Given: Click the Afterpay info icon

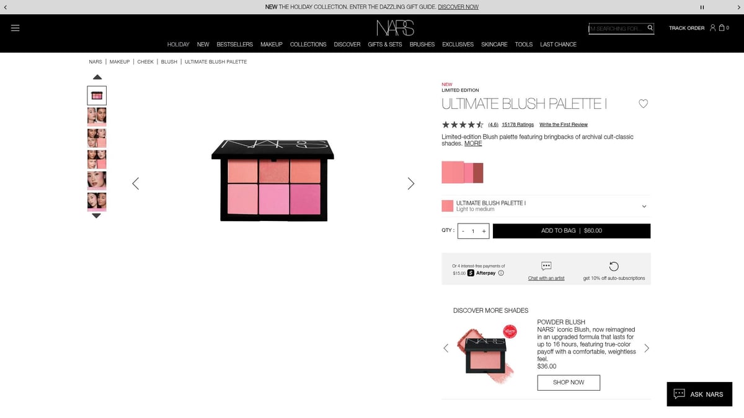Looking at the screenshot, I should click(x=501, y=273).
